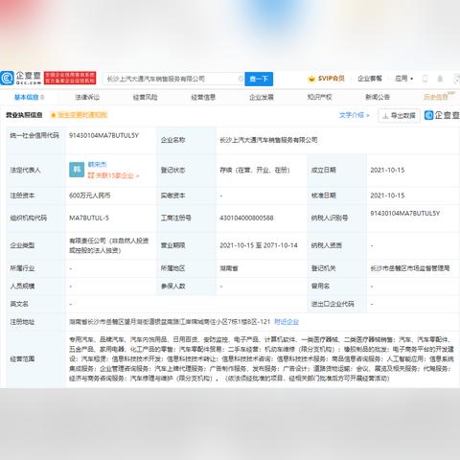Select 登记状态 value 存续
This screenshot has width=460, height=460.
(255, 170)
